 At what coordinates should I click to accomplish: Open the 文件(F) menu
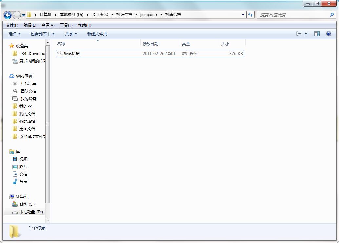point(12,25)
